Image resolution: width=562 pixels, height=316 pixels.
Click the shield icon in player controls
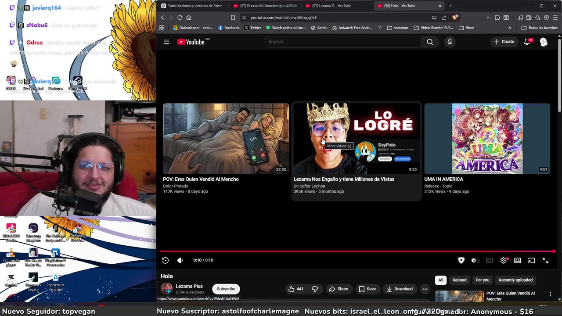click(x=461, y=260)
